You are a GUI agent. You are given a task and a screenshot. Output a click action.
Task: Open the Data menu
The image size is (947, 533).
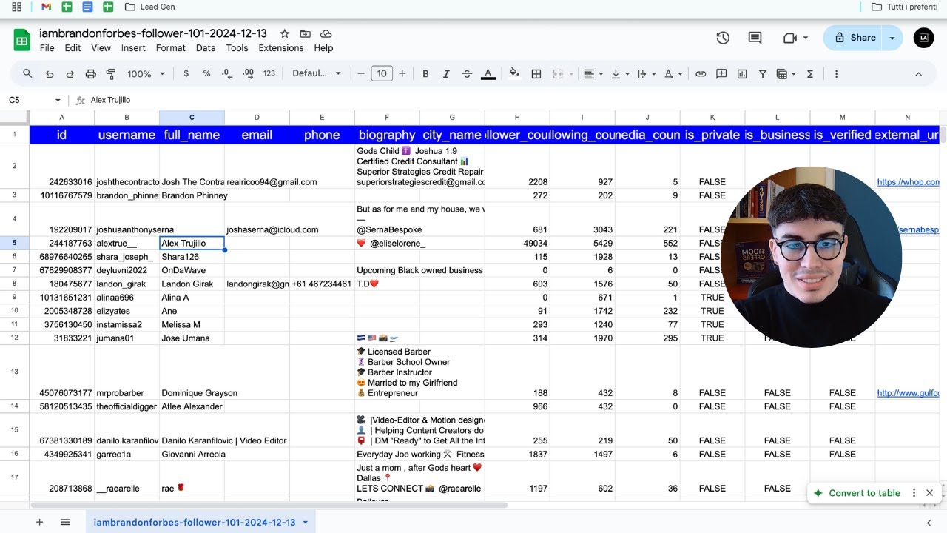coord(206,48)
